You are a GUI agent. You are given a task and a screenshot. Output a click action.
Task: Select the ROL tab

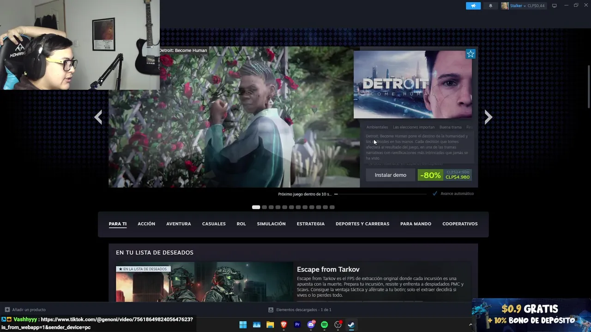[x=241, y=224]
